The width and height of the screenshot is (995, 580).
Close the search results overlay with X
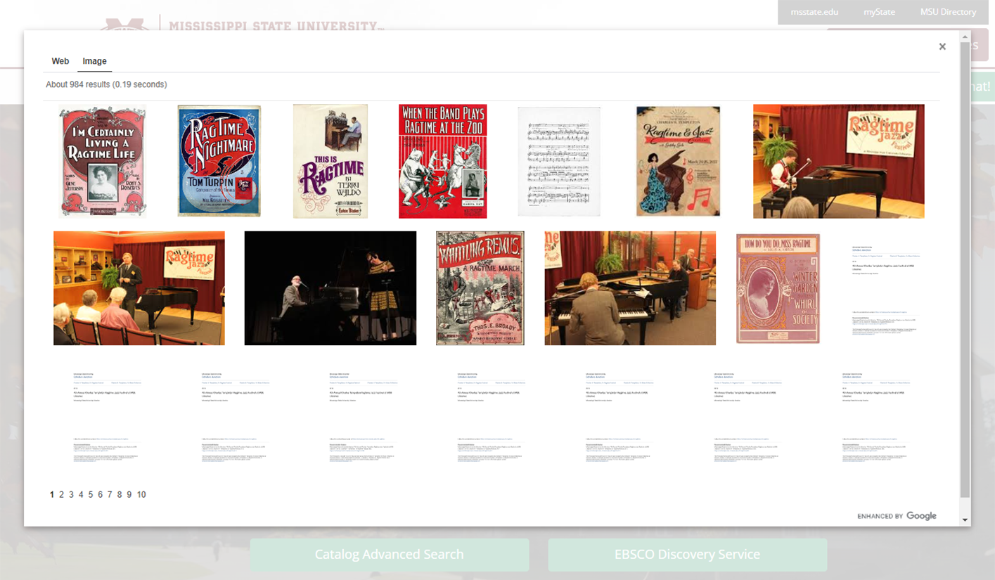[942, 46]
